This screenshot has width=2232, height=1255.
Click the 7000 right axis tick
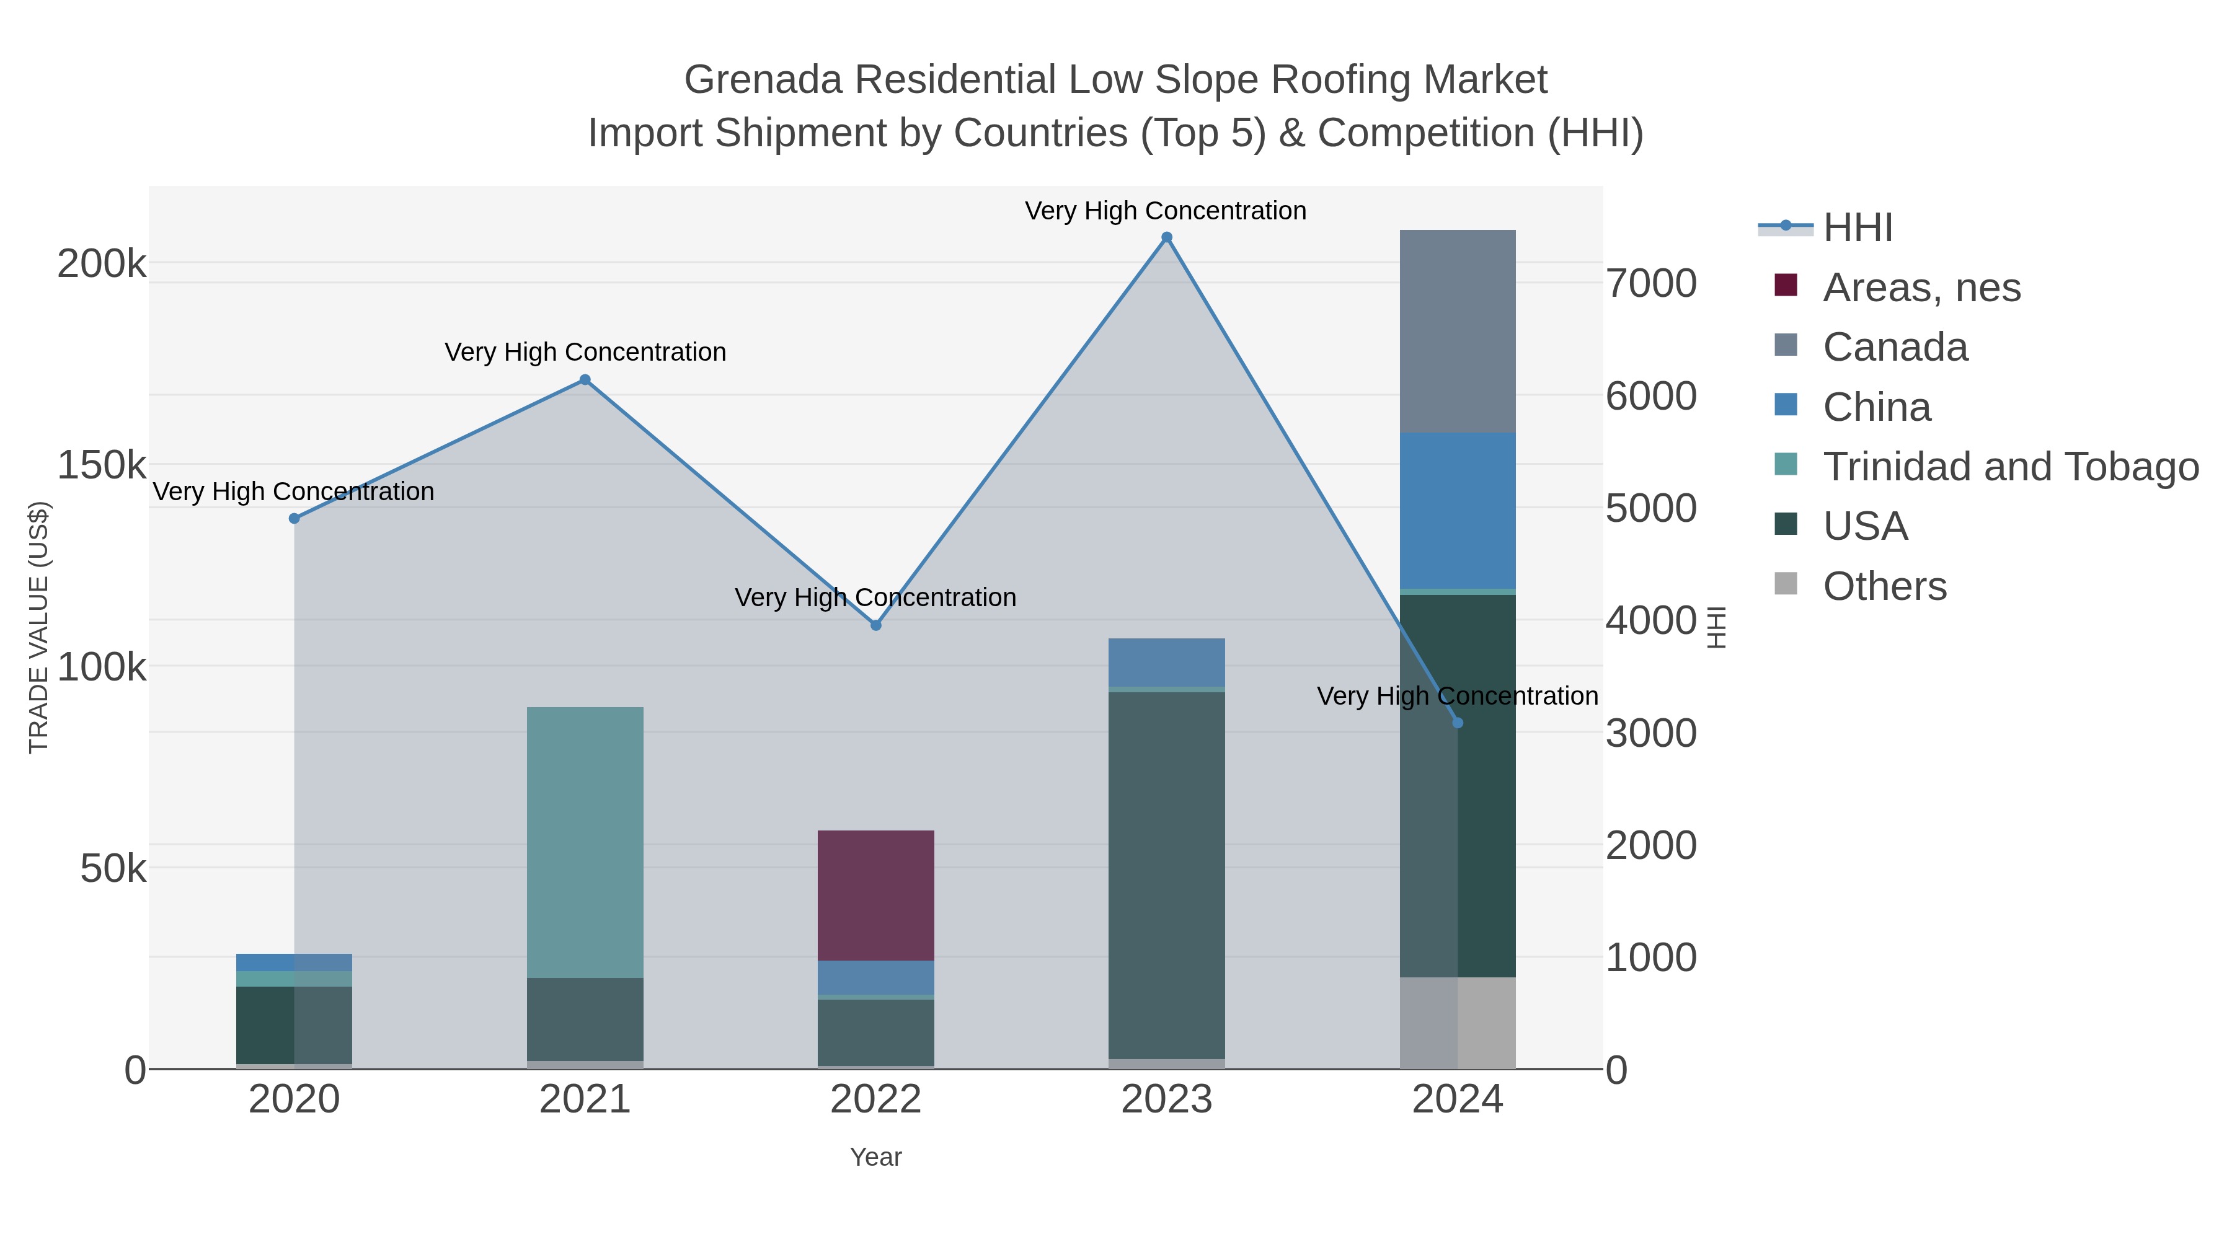(x=1652, y=283)
